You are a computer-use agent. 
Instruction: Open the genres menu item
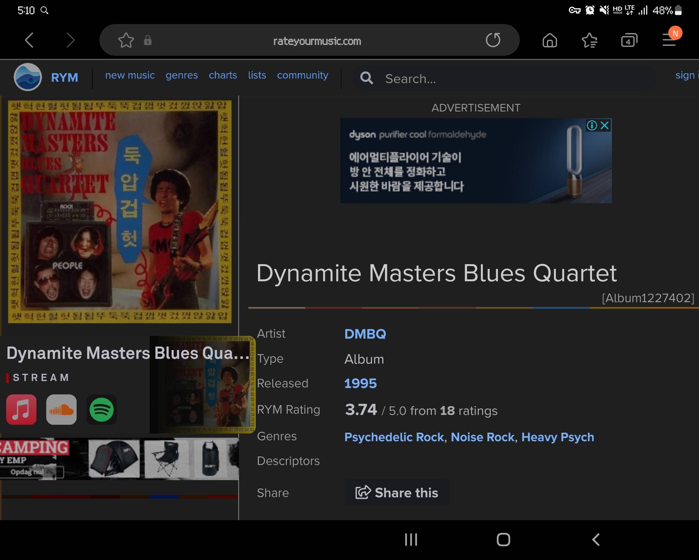tap(182, 75)
